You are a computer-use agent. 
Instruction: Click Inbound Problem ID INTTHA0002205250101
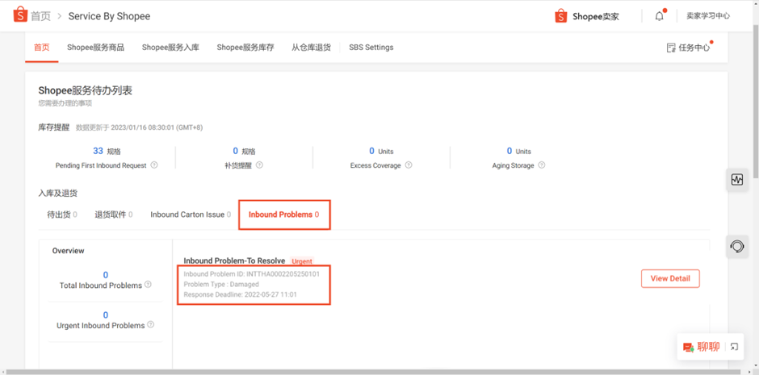point(252,274)
